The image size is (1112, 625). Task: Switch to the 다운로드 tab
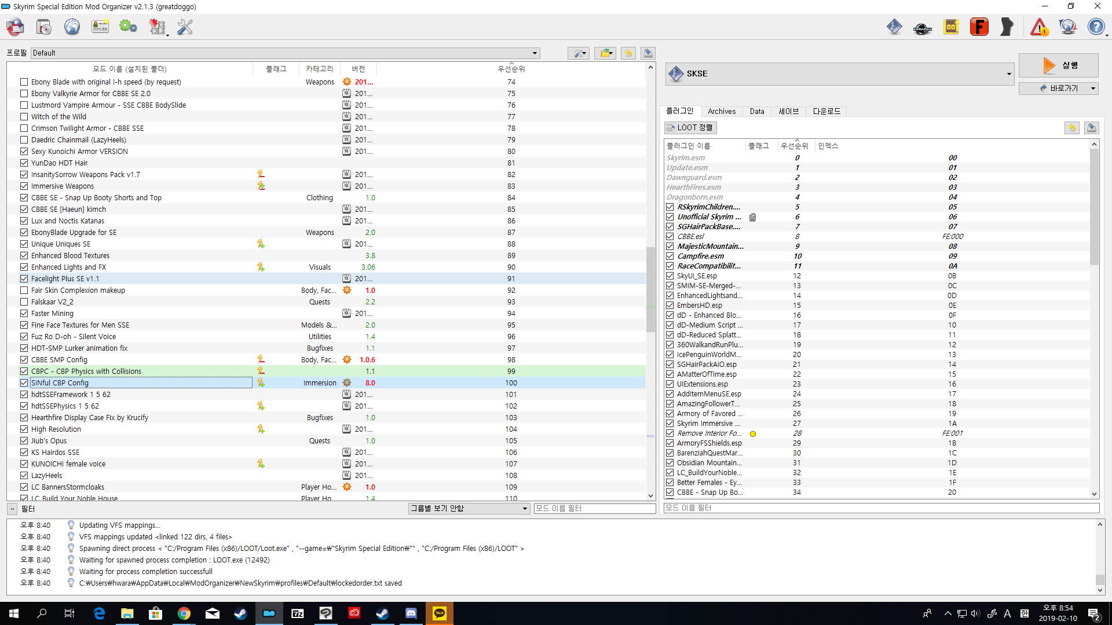(x=826, y=112)
